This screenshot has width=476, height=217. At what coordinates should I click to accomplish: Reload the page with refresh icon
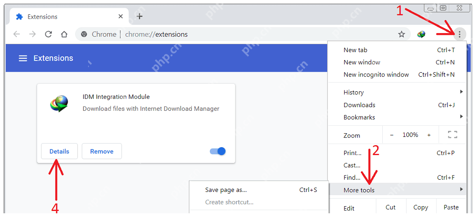point(48,34)
